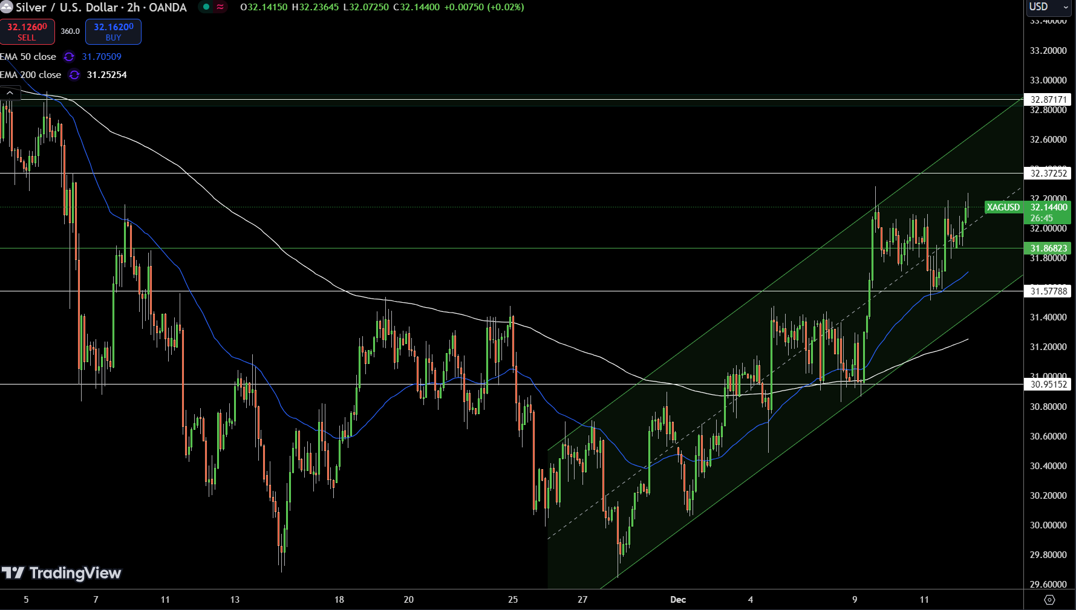Viewport: 1076px width, 610px height.
Task: Click the 29.80000 price axis tick
Action: coord(1048,555)
